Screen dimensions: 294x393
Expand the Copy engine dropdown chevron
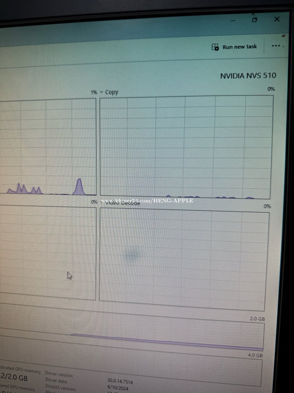[101, 92]
